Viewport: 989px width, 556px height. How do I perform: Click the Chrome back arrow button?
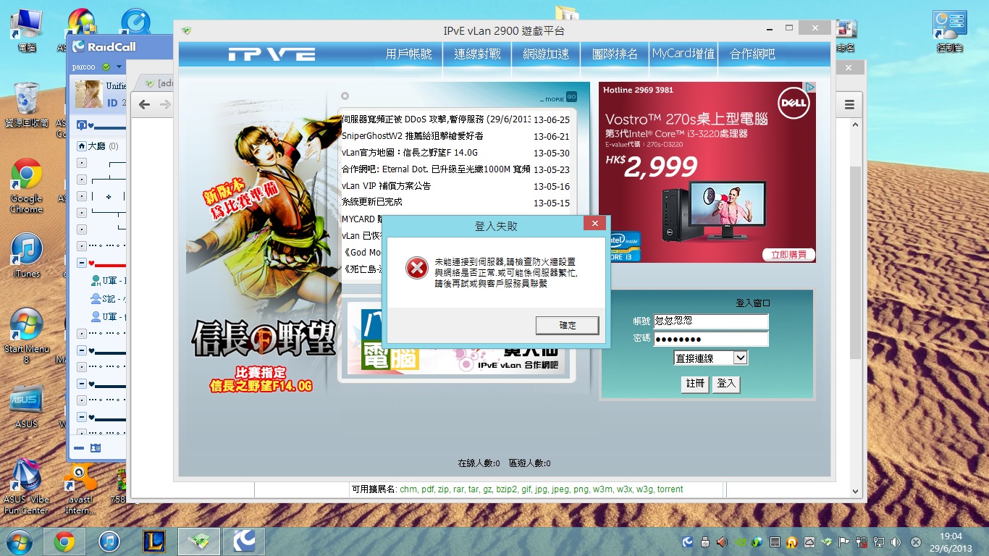click(144, 105)
